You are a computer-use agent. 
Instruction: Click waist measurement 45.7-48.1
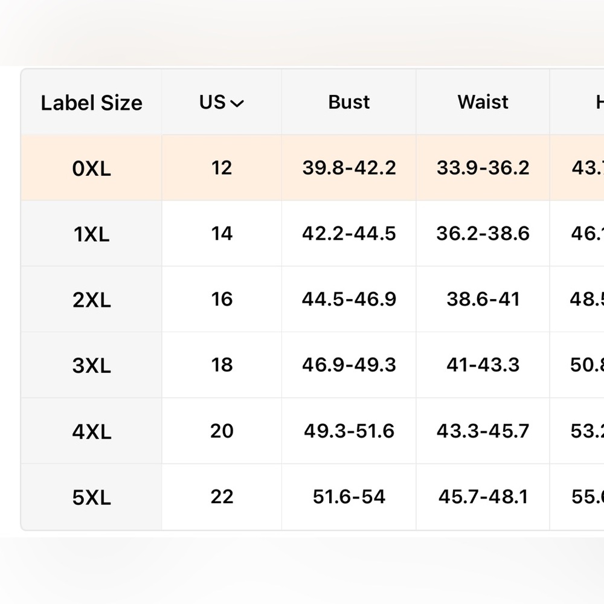[483, 496]
